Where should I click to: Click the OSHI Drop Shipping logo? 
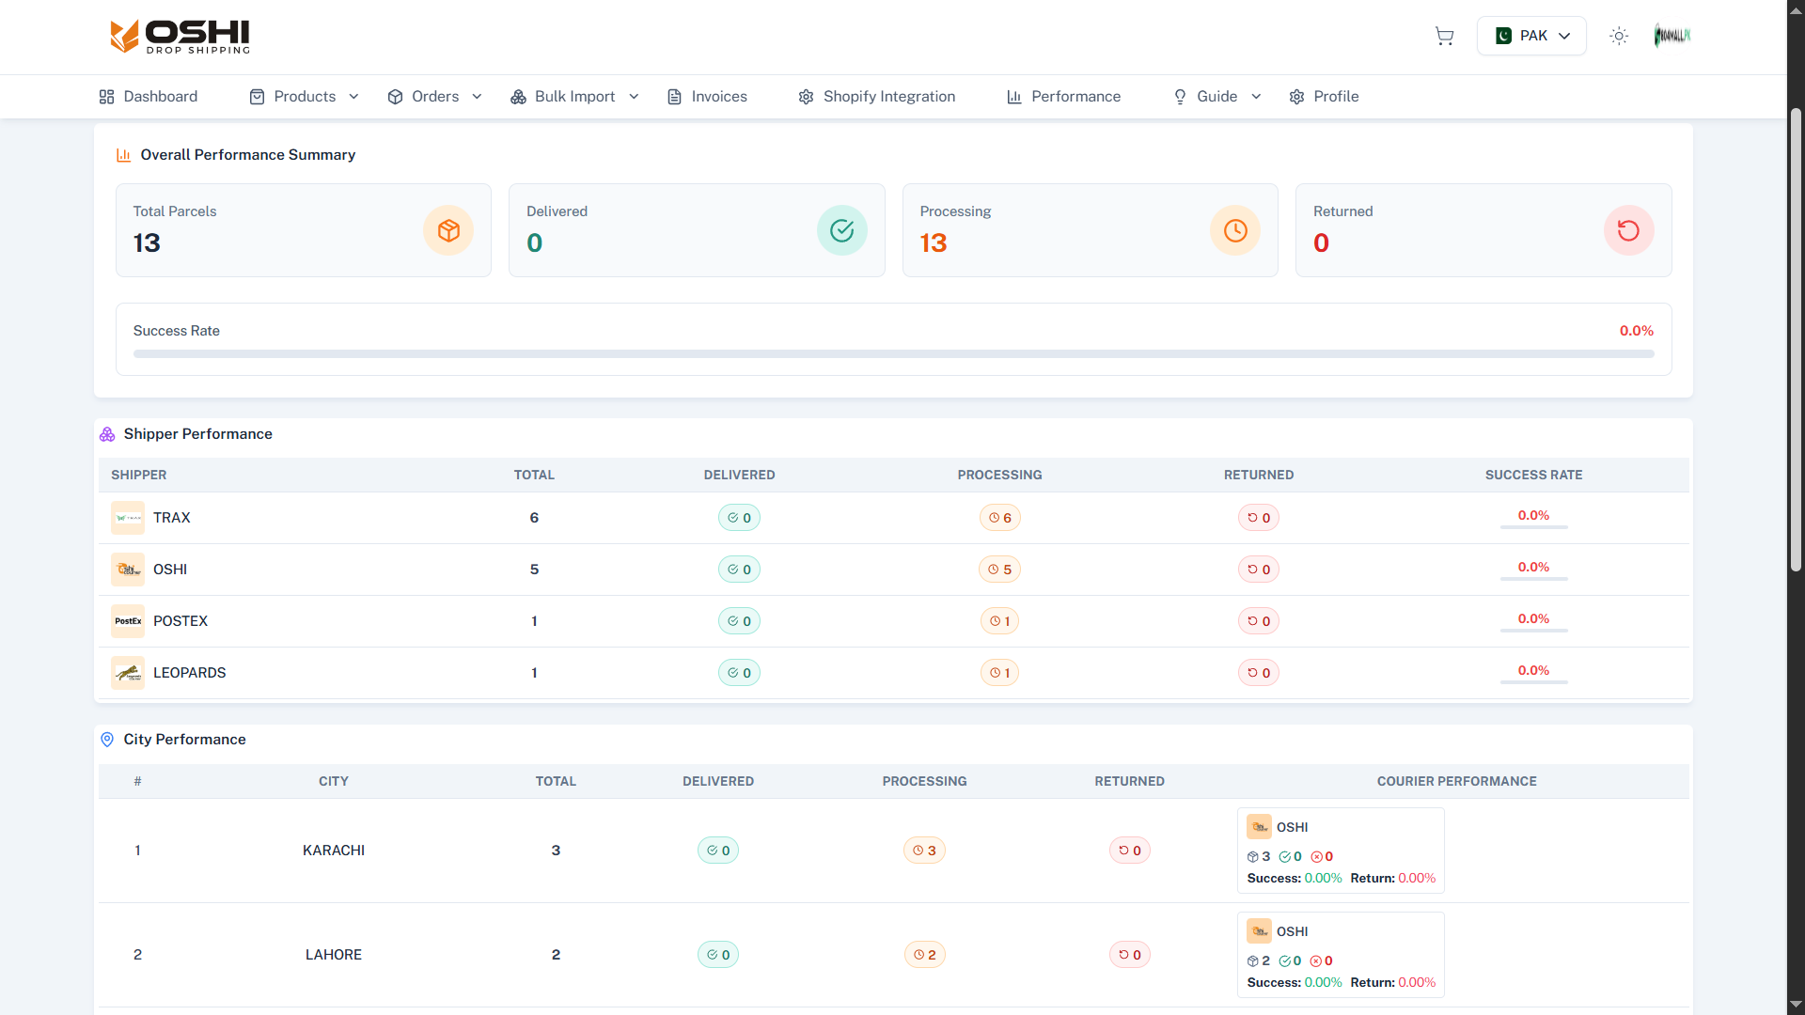180,37
